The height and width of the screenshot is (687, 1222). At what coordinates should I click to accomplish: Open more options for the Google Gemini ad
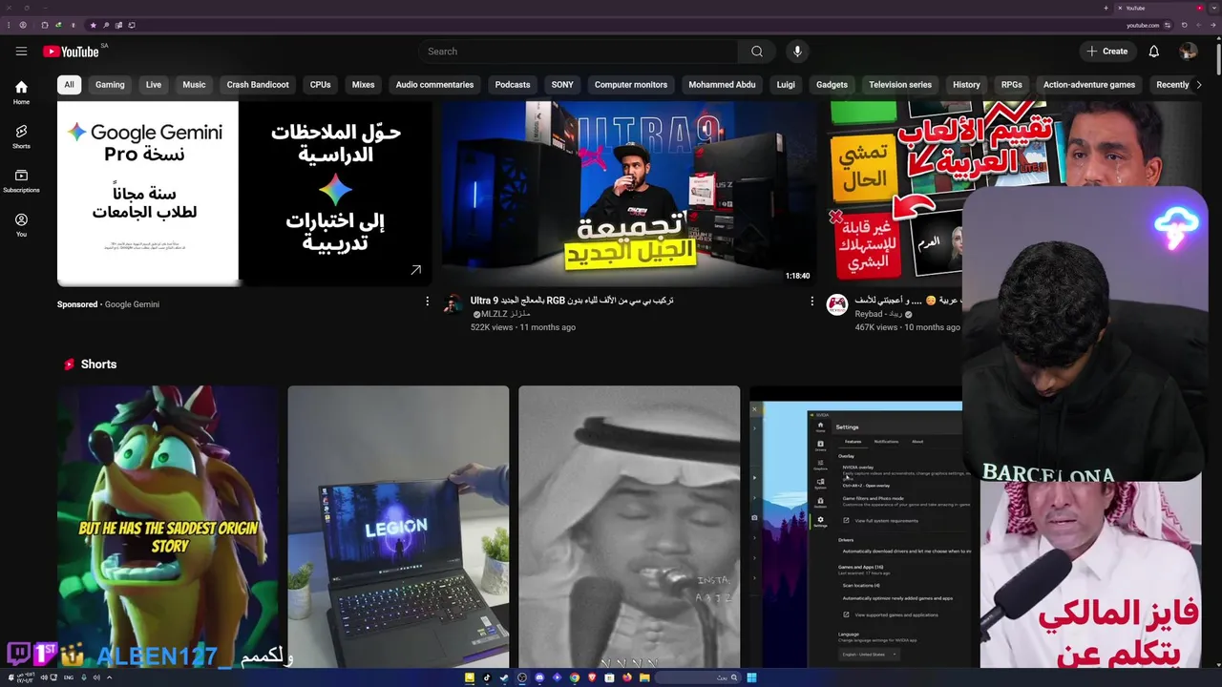click(x=427, y=302)
